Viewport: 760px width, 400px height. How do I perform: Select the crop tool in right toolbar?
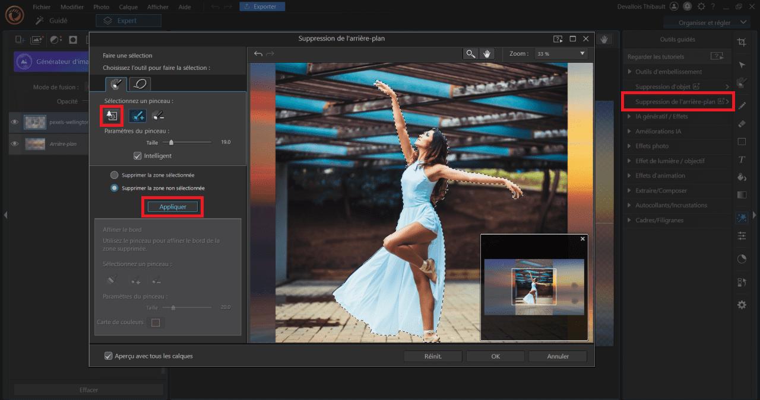tap(742, 42)
